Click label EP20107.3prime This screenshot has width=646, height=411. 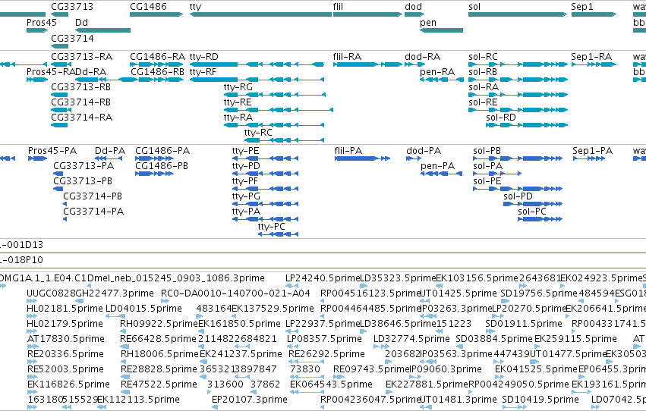250,400
